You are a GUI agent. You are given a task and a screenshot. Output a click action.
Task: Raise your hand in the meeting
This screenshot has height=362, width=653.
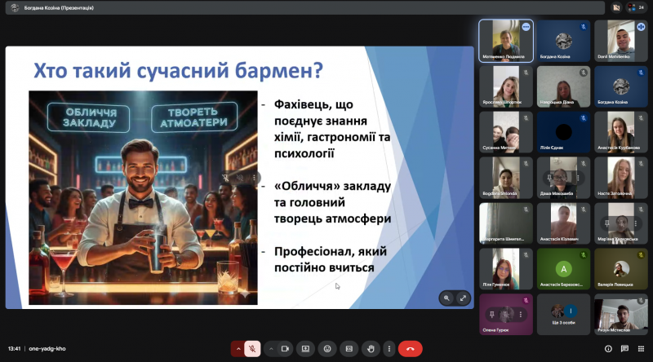tap(371, 348)
